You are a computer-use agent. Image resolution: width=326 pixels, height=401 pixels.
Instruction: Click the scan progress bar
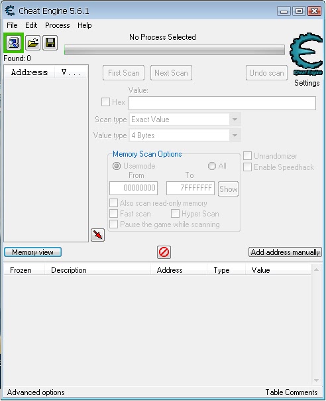174,50
